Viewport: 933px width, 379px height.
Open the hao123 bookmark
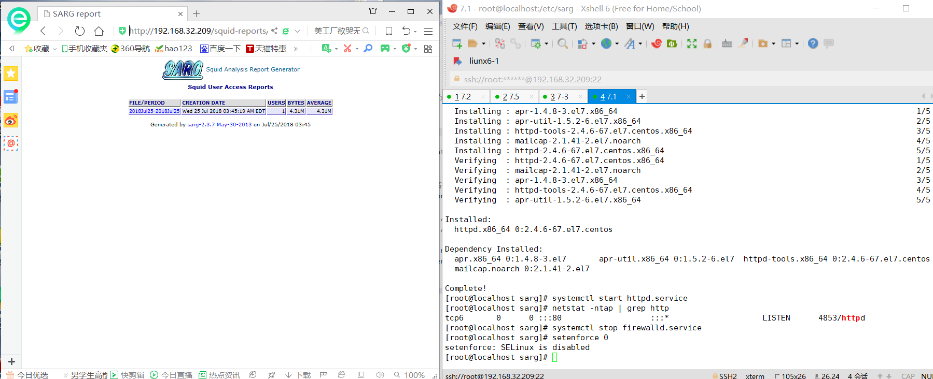click(174, 49)
